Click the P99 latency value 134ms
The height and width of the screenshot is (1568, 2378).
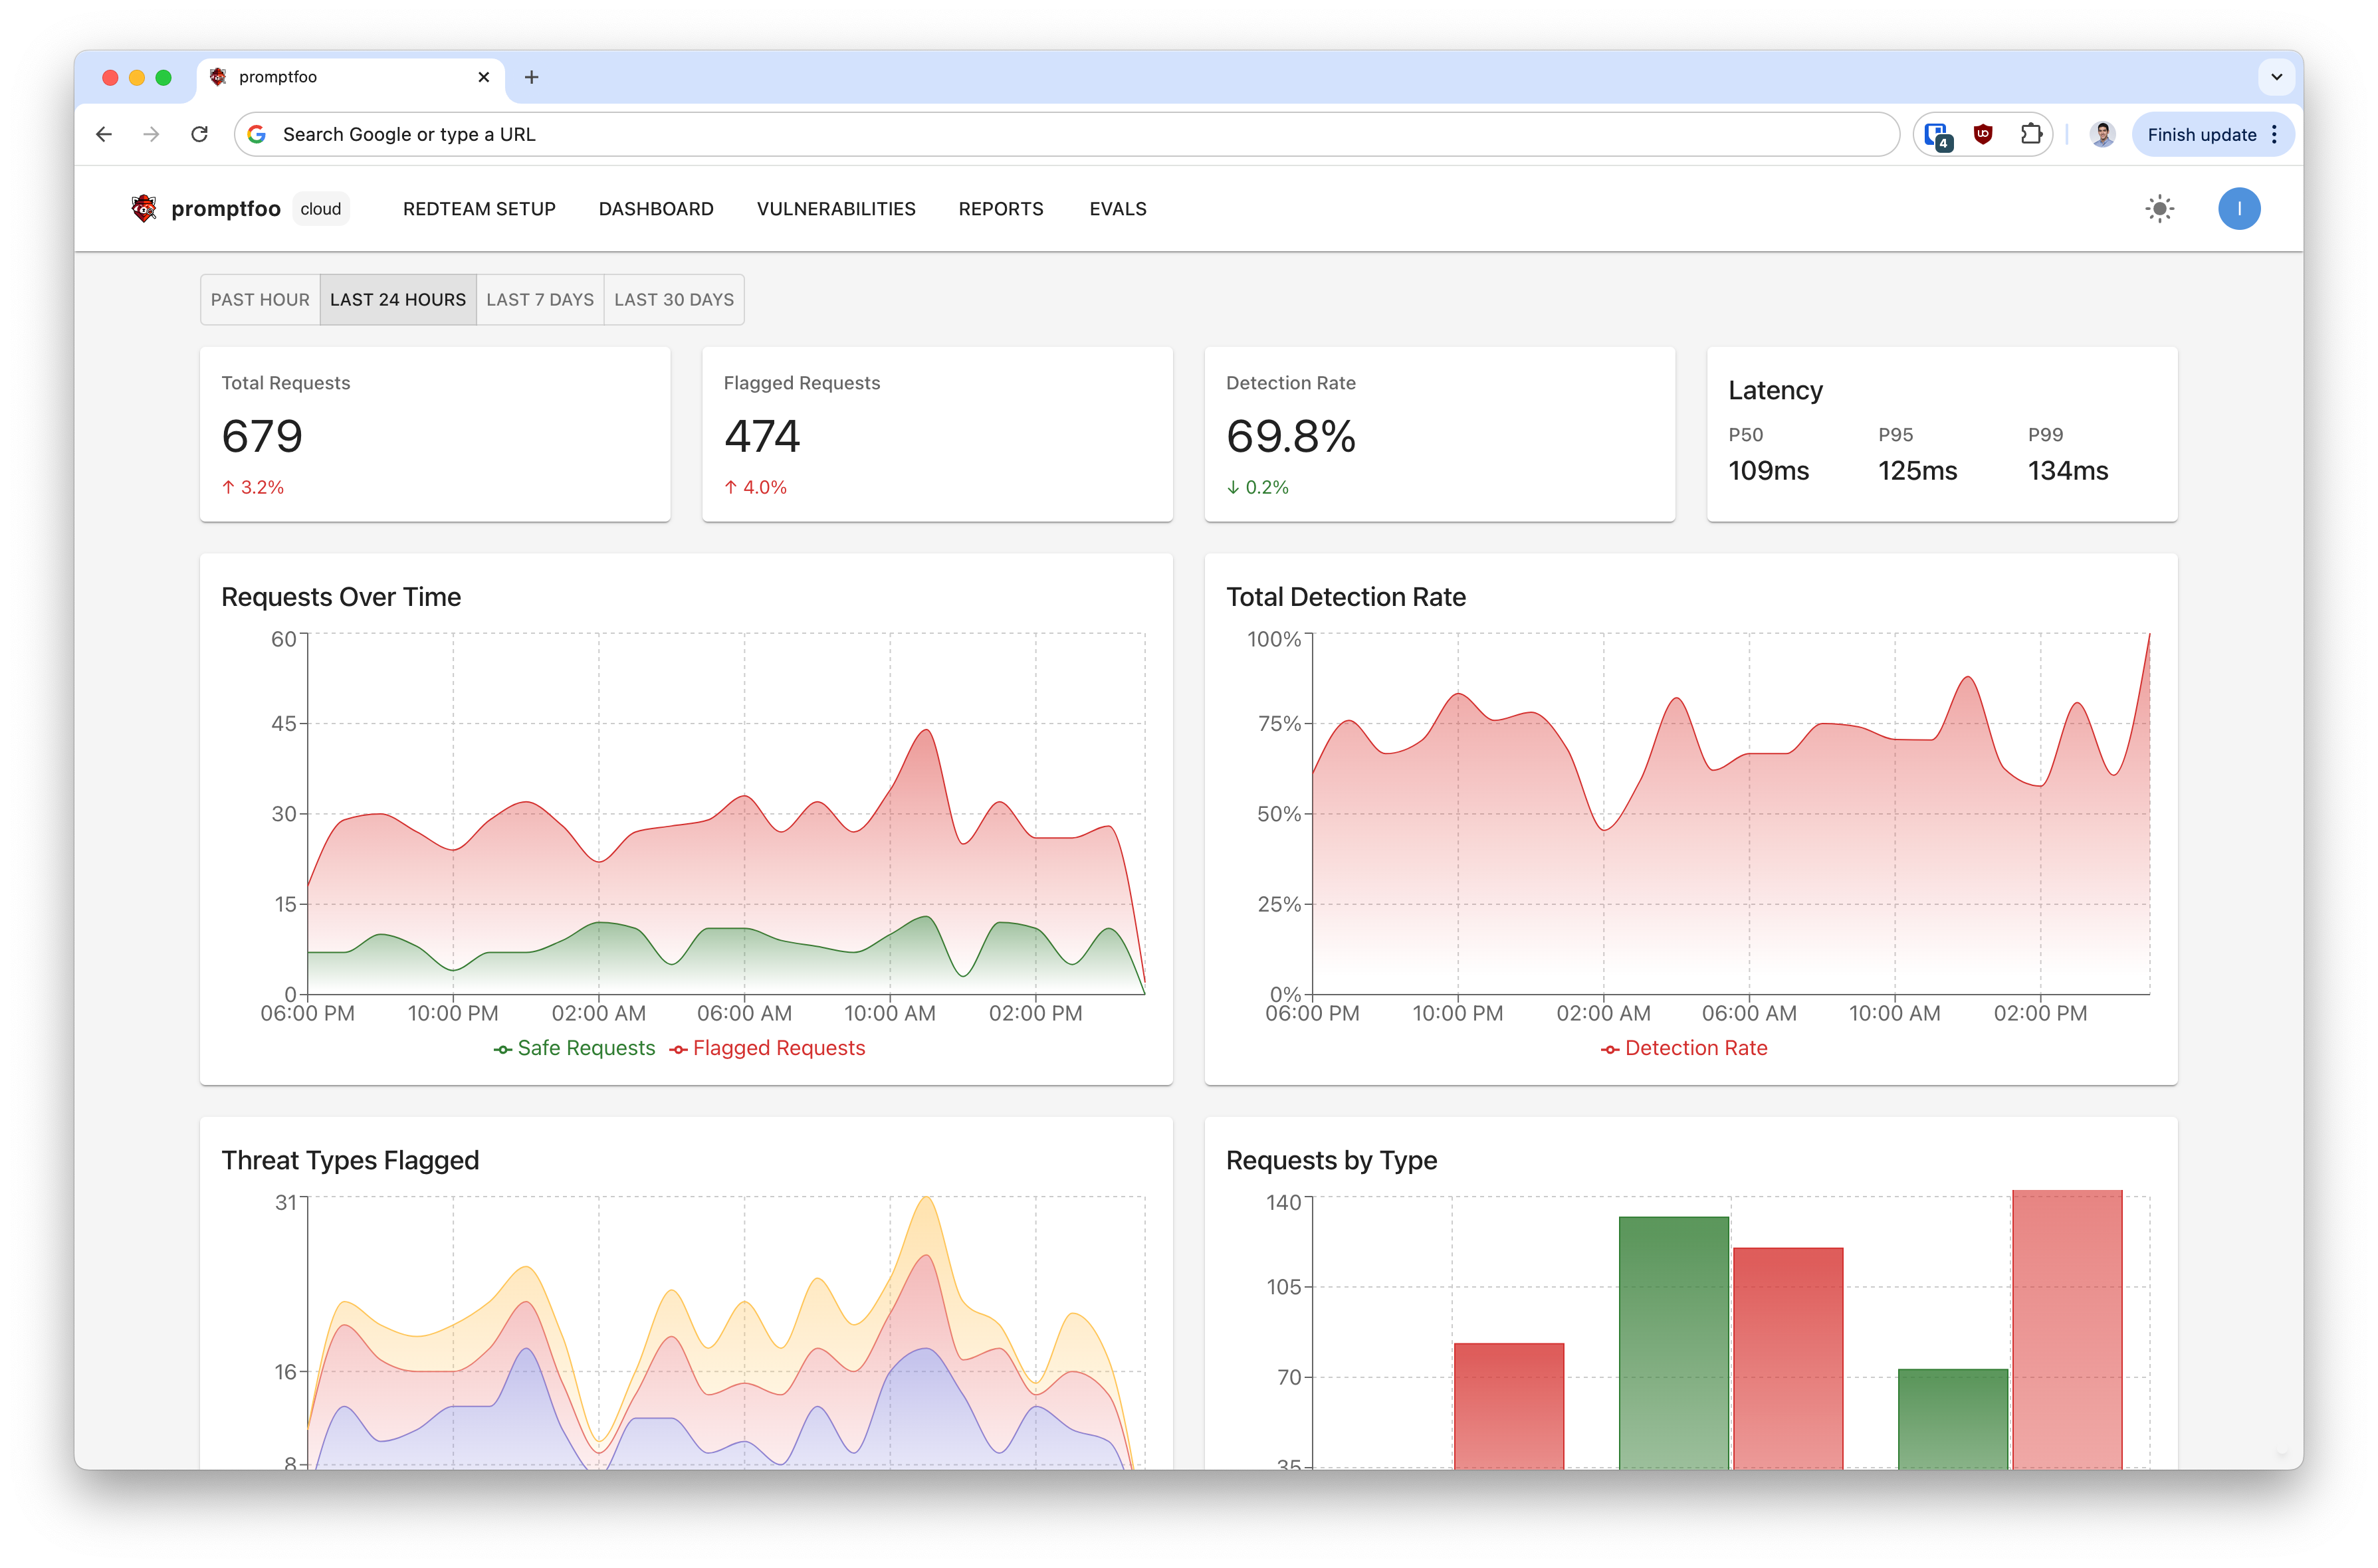pos(2067,471)
